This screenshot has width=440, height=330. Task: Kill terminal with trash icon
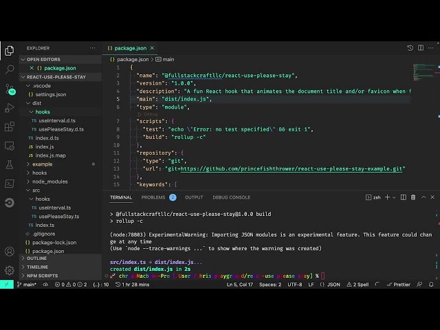[413, 197]
